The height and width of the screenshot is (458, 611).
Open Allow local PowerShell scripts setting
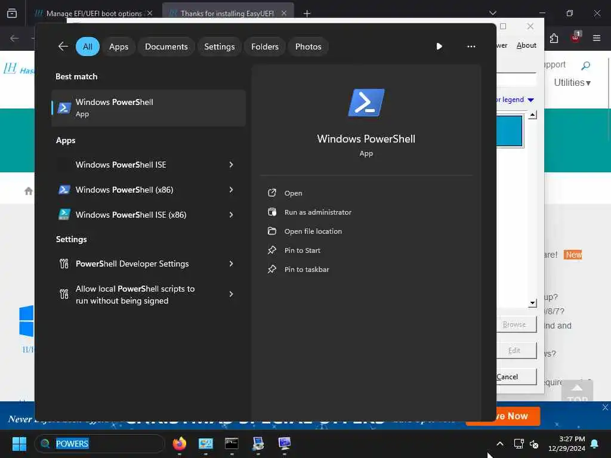point(135,295)
